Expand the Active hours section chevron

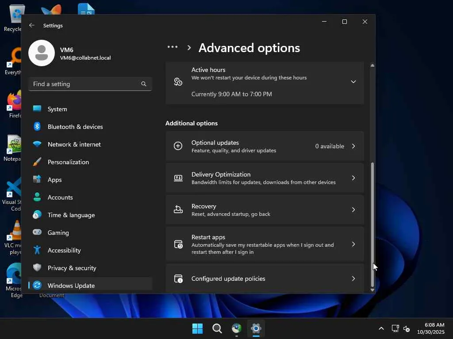tap(353, 82)
